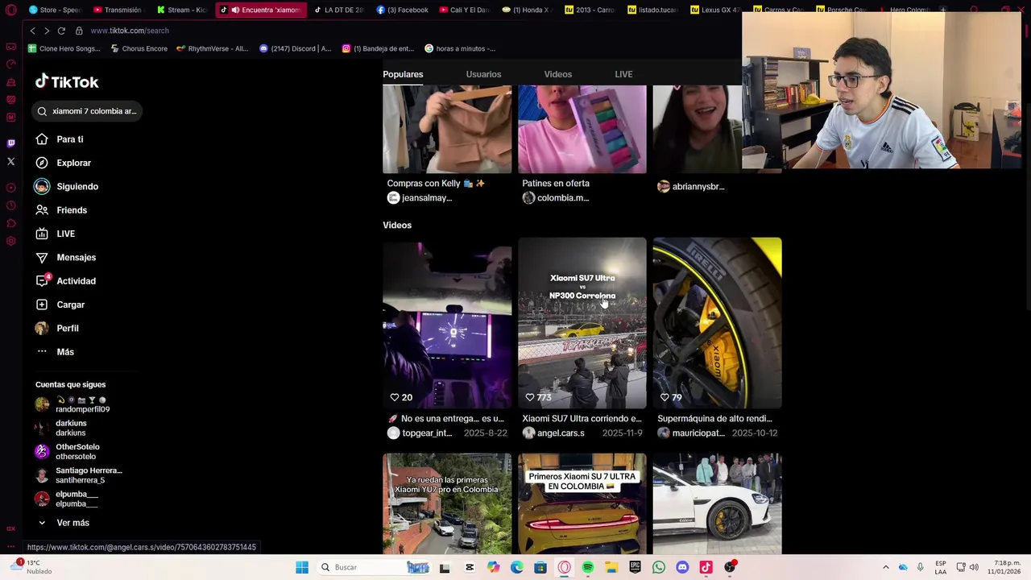This screenshot has width=1031, height=580.
Task: Open the Explorar compass icon
Action: pos(42,163)
